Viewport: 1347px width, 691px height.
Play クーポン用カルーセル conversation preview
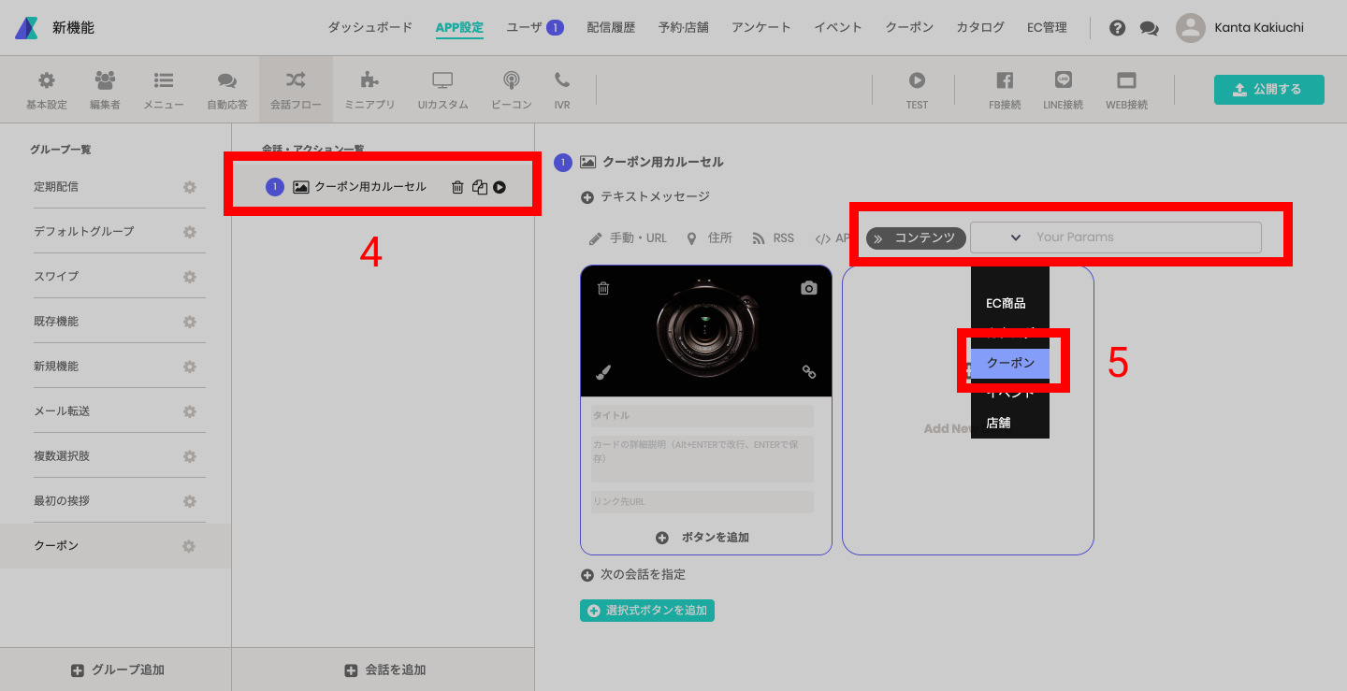[500, 187]
